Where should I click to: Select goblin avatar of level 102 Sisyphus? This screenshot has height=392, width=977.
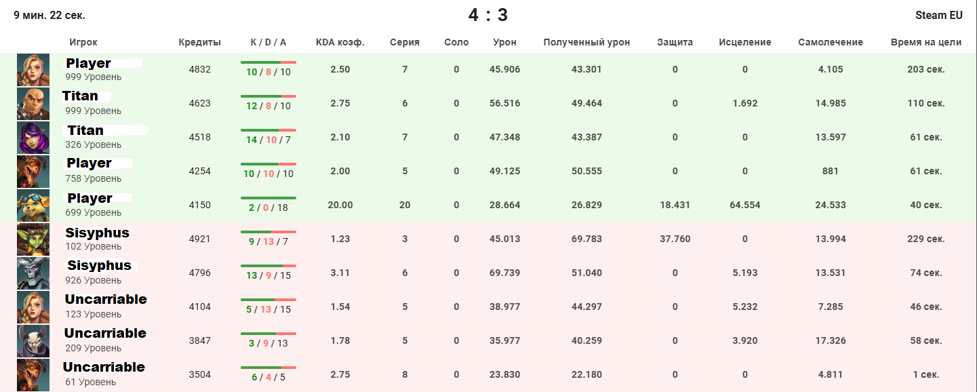tap(33, 239)
